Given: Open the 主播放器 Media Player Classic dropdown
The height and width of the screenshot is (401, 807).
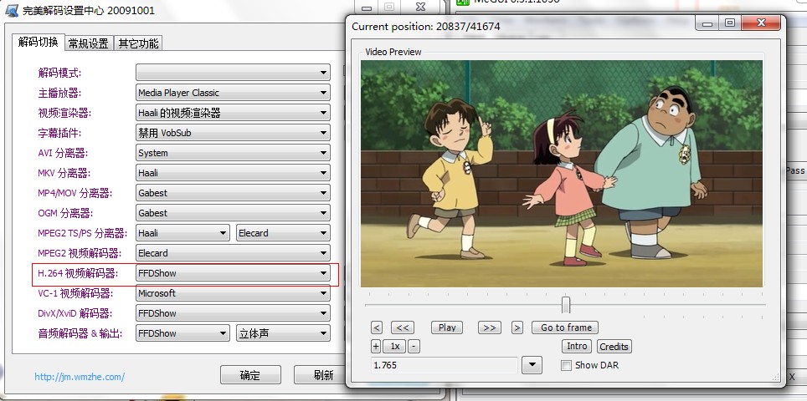Looking at the screenshot, I should click(x=323, y=93).
